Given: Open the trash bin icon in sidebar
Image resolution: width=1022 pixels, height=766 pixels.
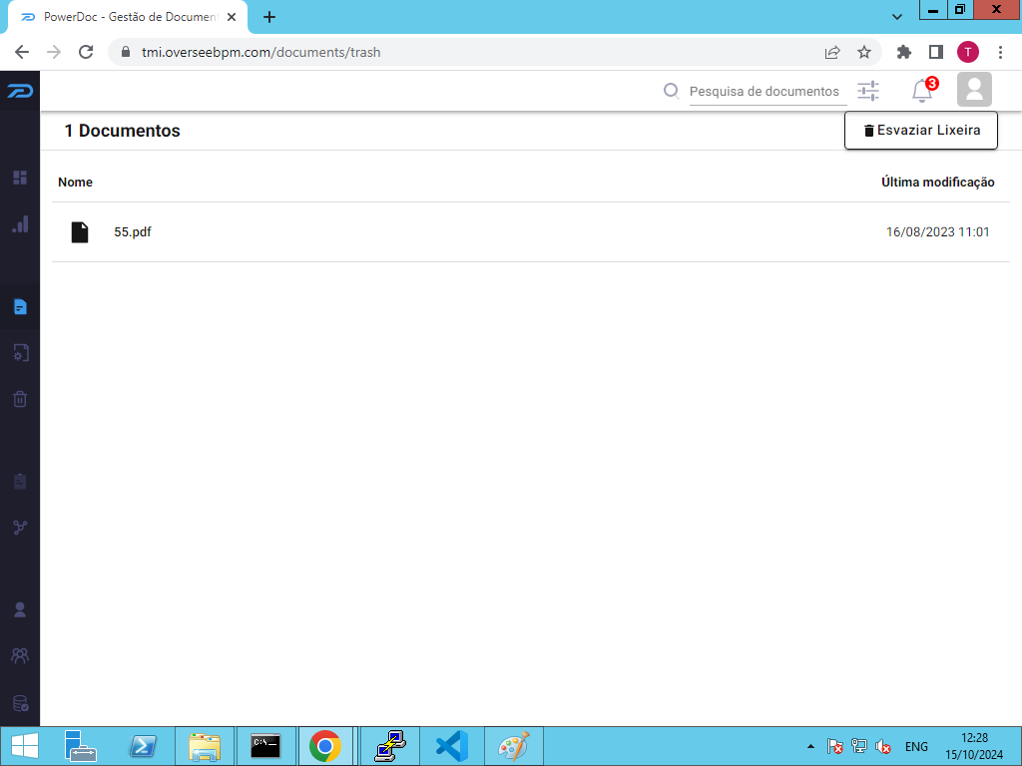Looking at the screenshot, I should (20, 399).
